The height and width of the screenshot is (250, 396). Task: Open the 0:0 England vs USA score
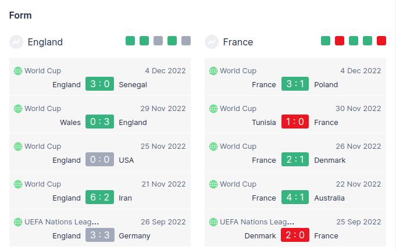tap(99, 160)
